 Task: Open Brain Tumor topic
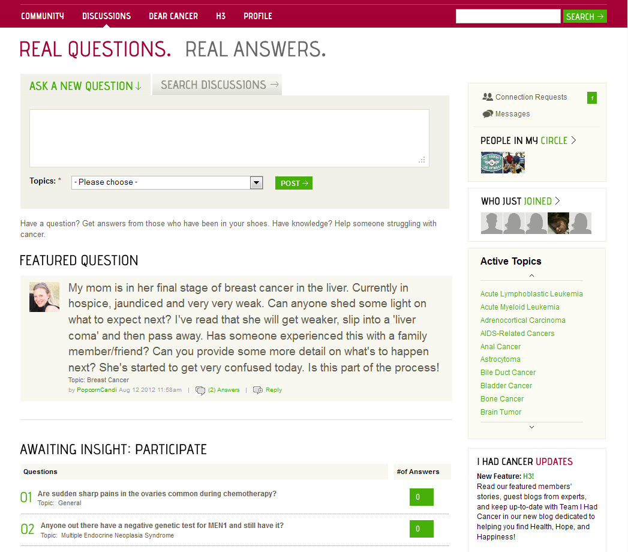tap(501, 412)
